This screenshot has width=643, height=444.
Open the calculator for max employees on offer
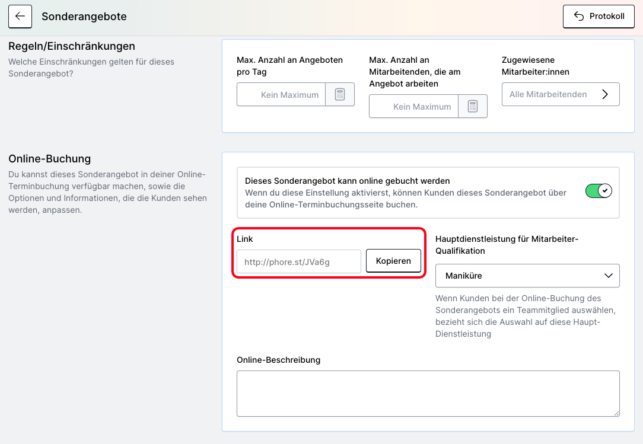pos(473,107)
